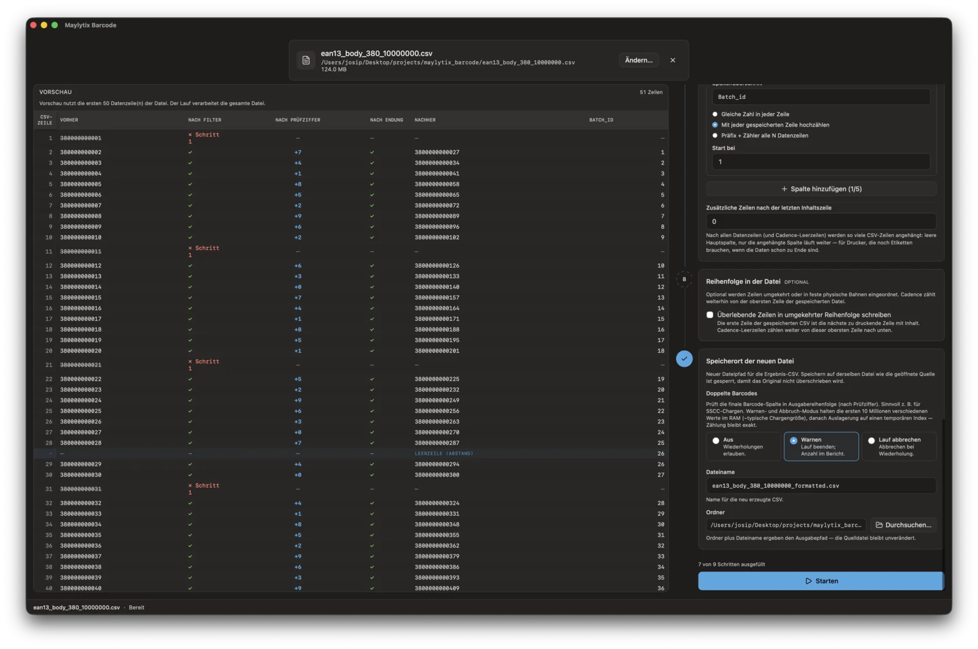The width and height of the screenshot is (978, 649).
Task: Click the VORSCHAU panel title
Action: [x=56, y=92]
